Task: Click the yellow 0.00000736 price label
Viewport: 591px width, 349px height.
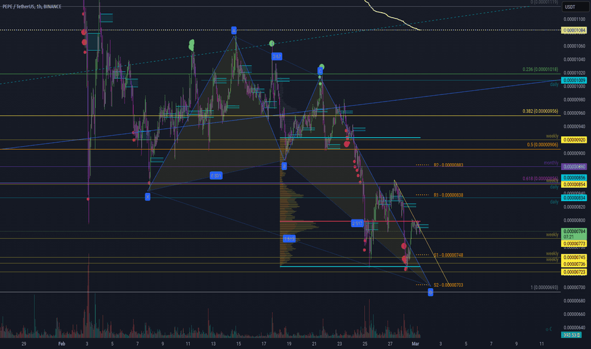Action: (574, 264)
